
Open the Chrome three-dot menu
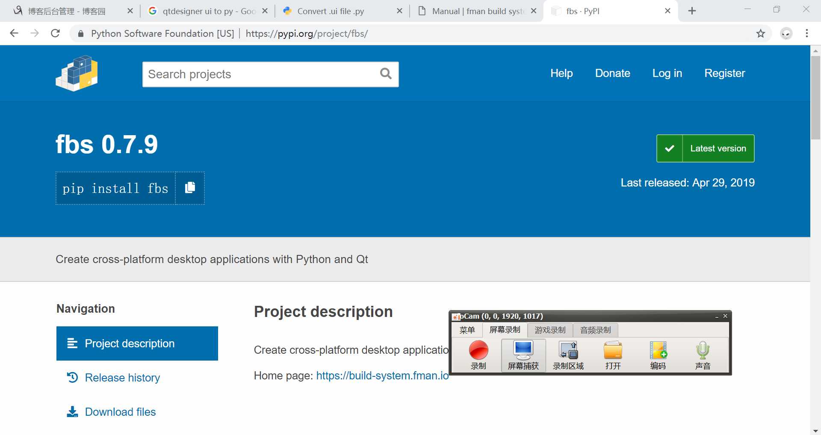807,33
